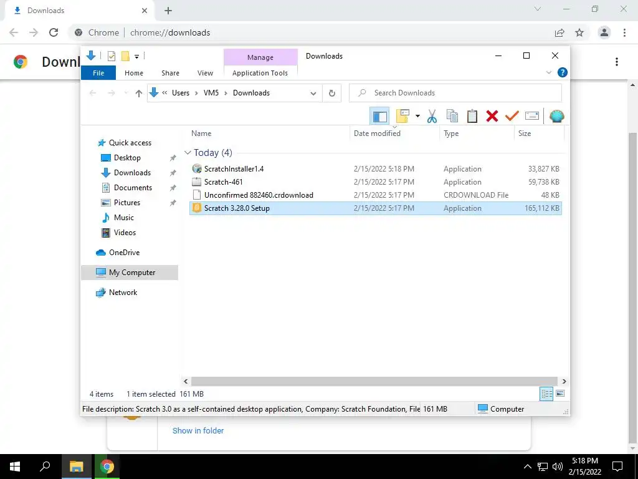Viewport: 638px width, 479px height.
Task: Open dropdown arrow beside folder options icon
Action: (417, 117)
